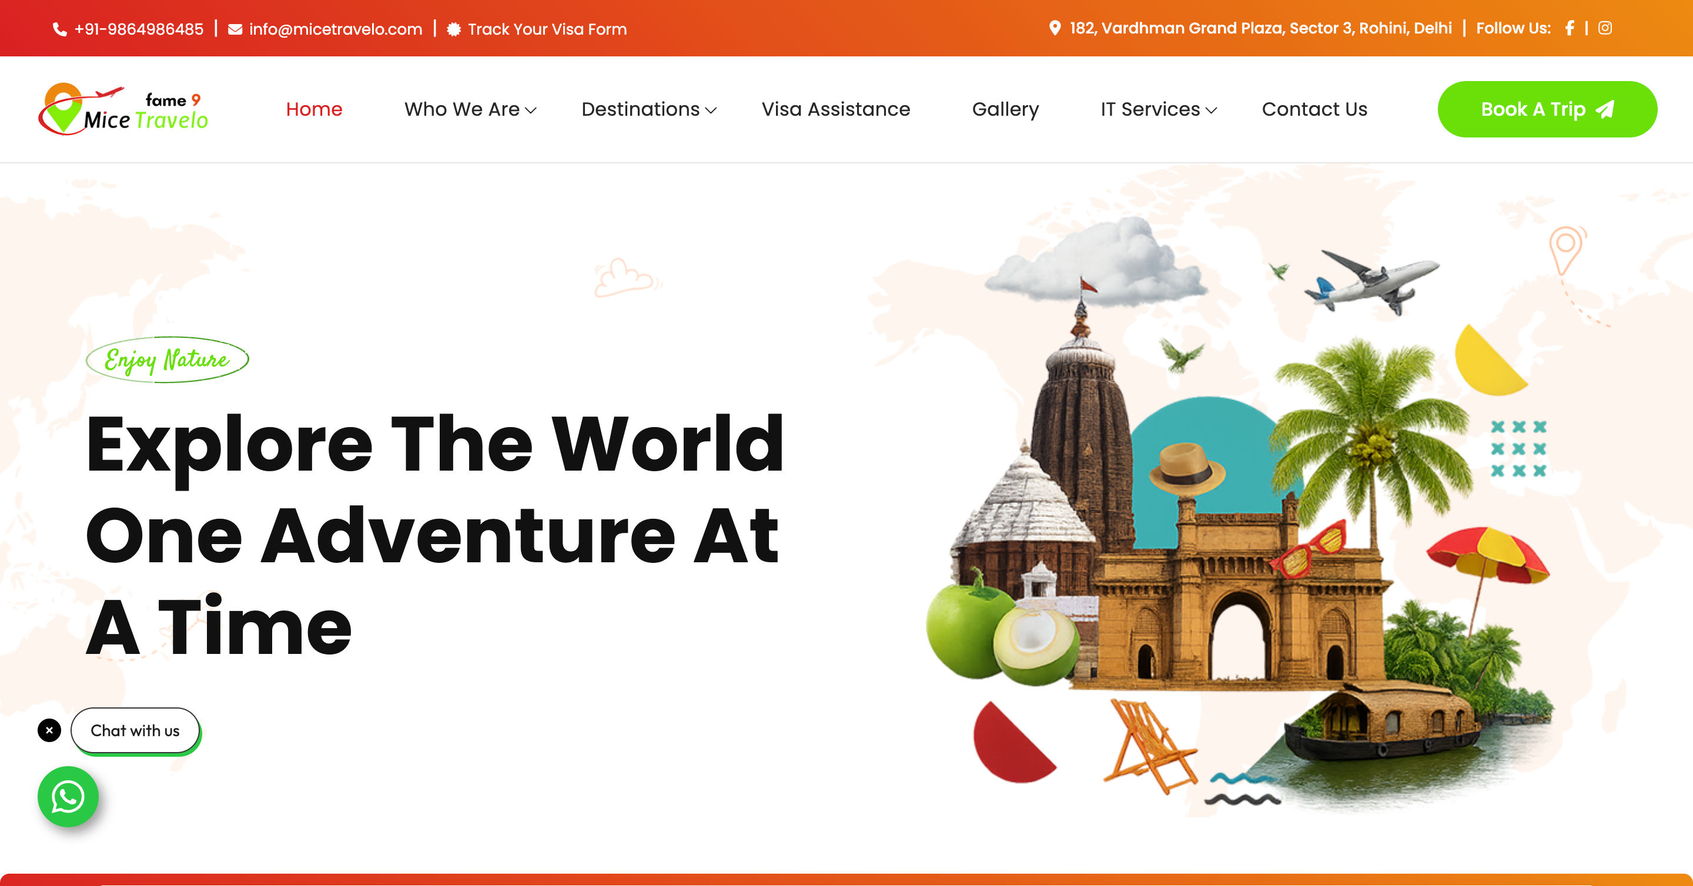Dismiss the Chat with us bubble

point(49,730)
